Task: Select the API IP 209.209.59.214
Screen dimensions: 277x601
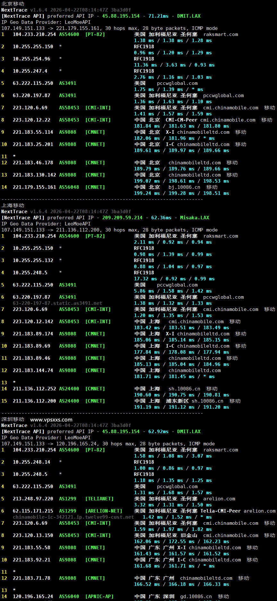Action: (x=122, y=218)
